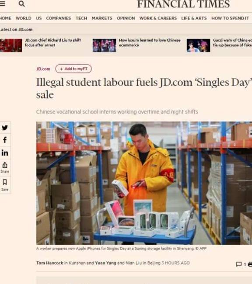Open author Yuan Yang's page
Image resolution: width=252 pixels, height=284 pixels.
click(x=105, y=263)
